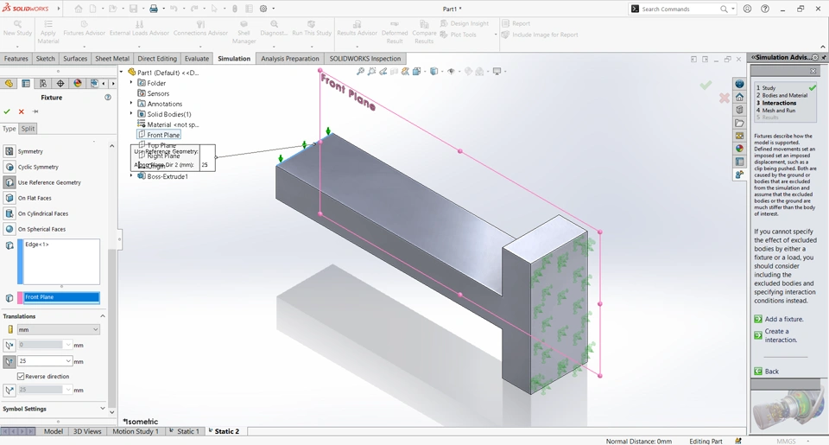This screenshot has height=445, width=829.
Task: Click the Zoom to Area view icon
Action: tap(371, 71)
